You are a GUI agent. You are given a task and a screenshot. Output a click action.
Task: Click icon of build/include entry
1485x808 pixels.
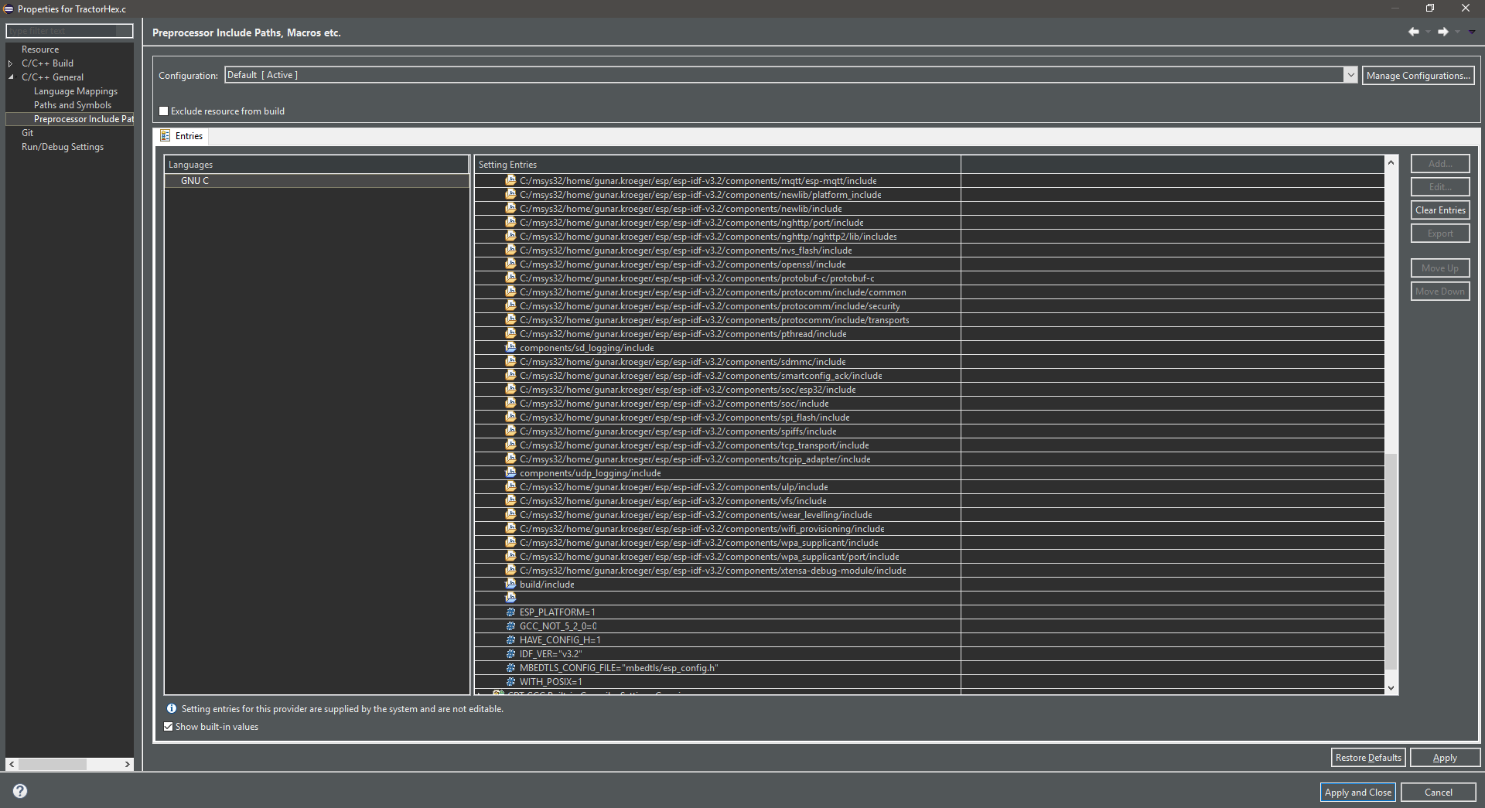coord(510,584)
